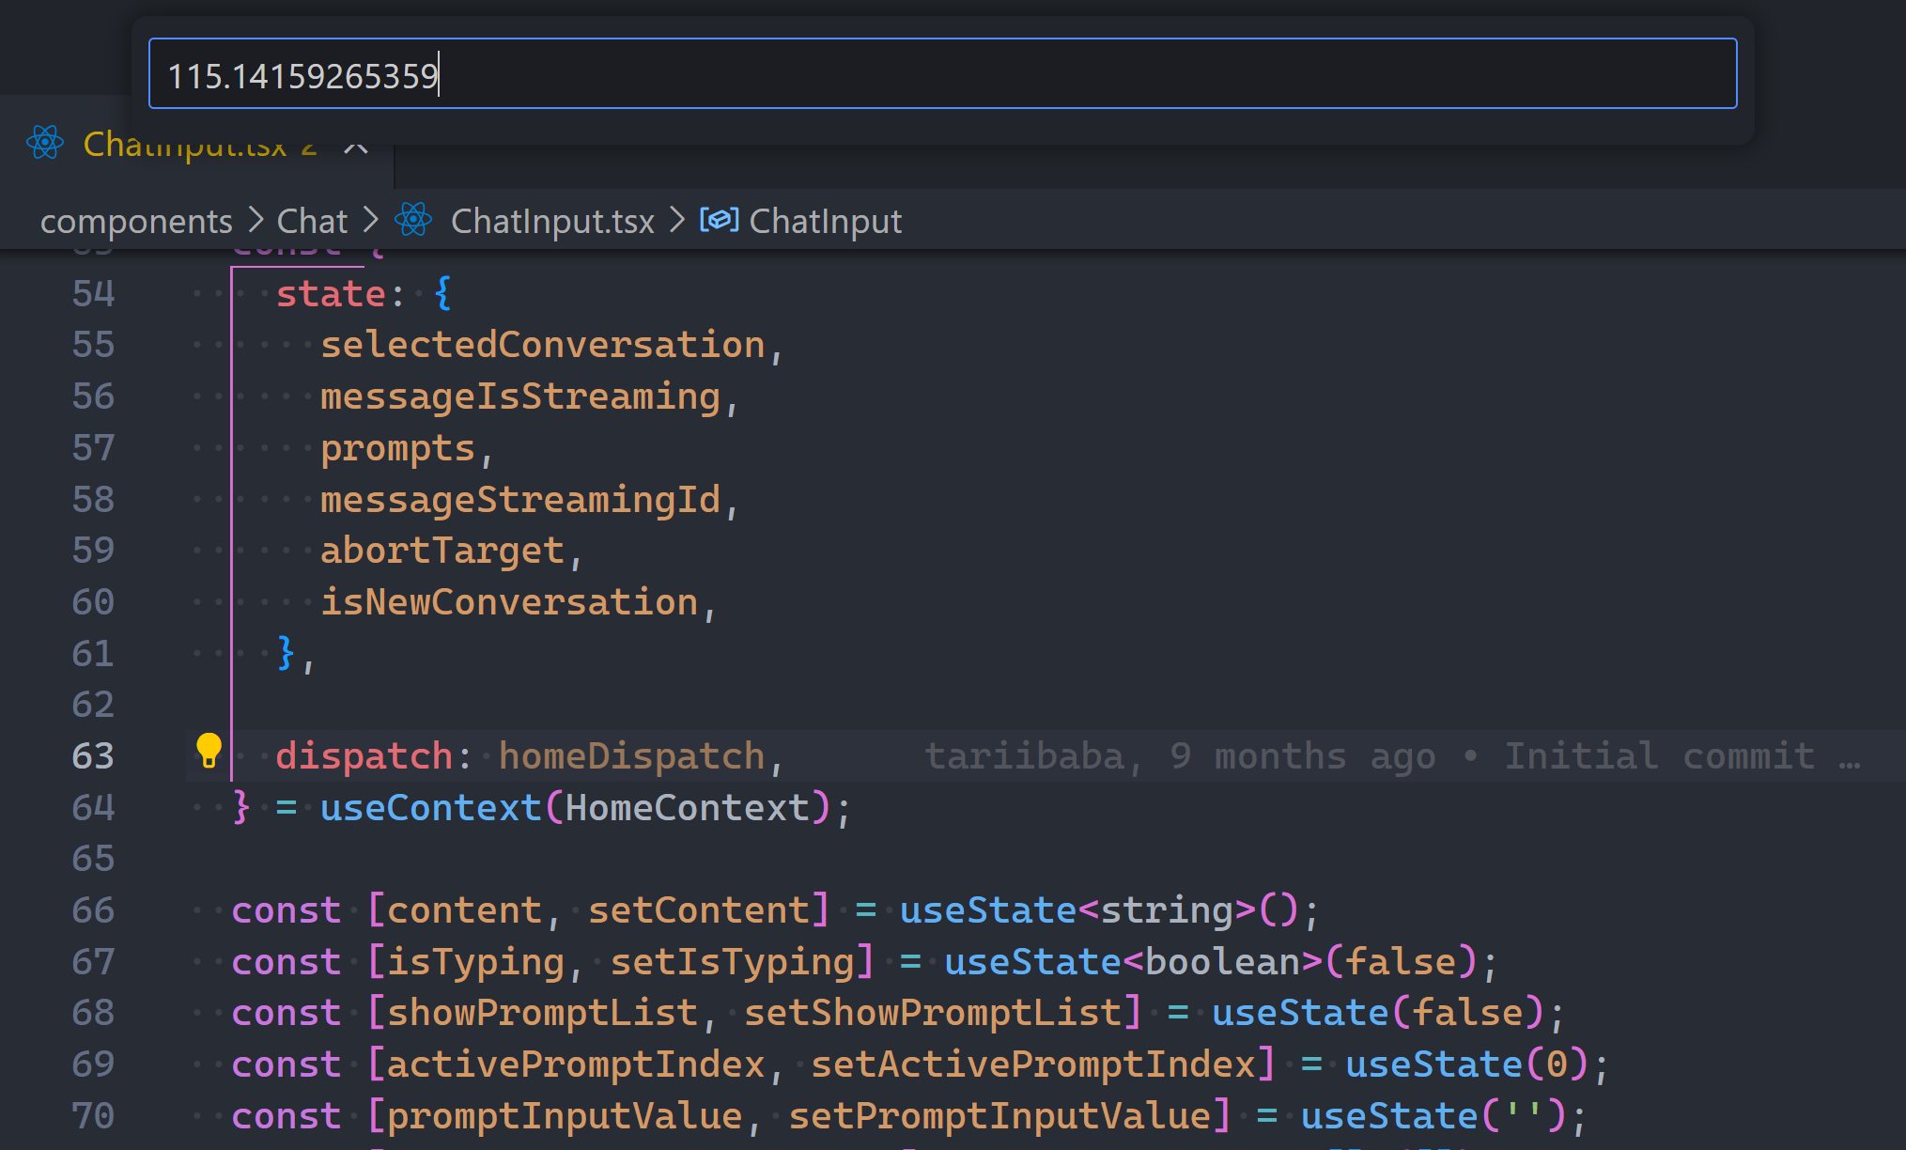Viewport: 1906px width, 1150px height.
Task: Click line number 66 in the gutter
Action: [93, 910]
